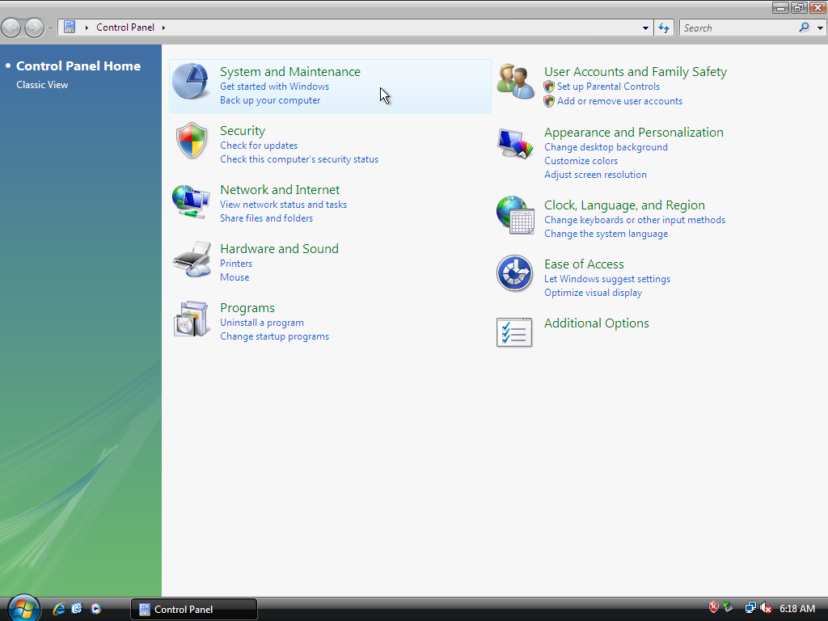Click into the Search input box
Screen dimensions: 828x621
[x=736, y=27]
